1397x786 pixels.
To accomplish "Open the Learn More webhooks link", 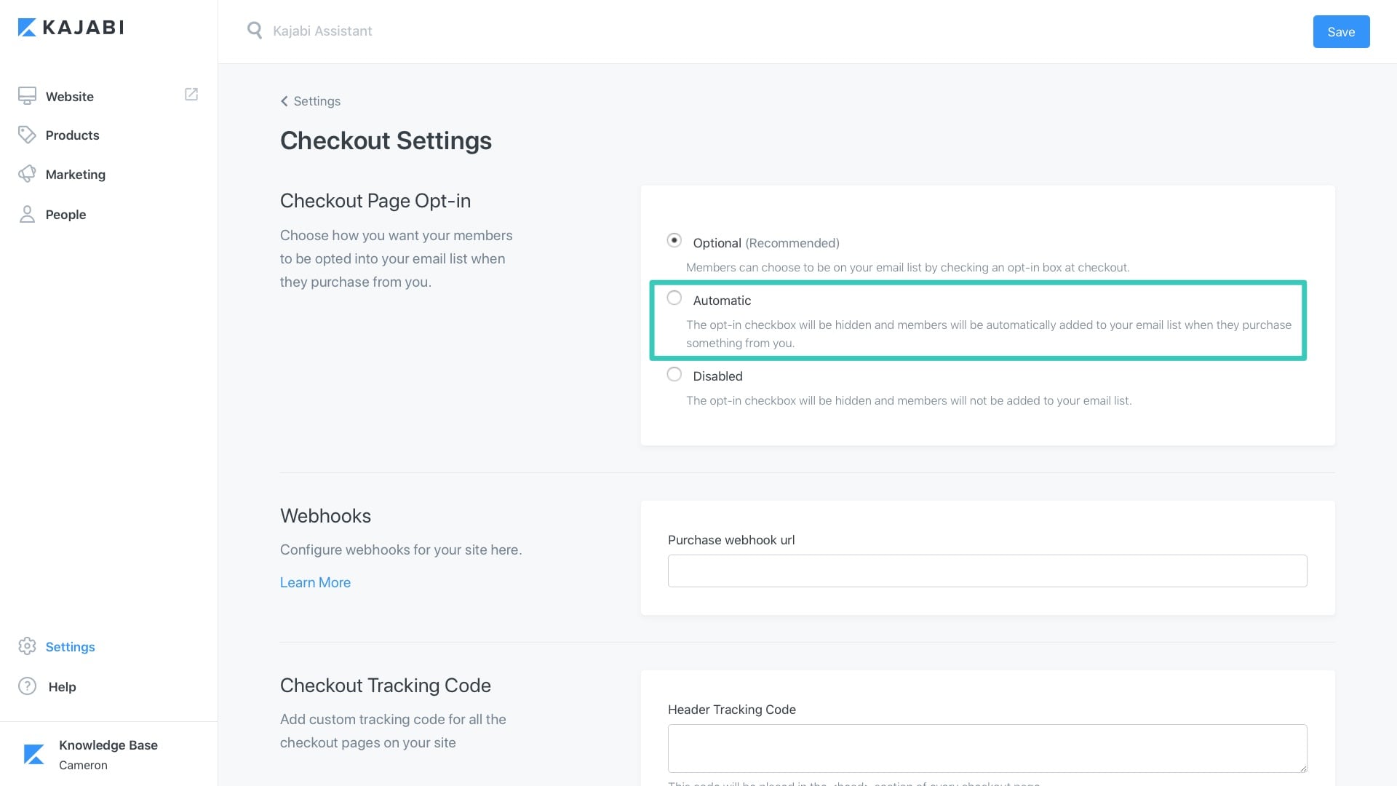I will [x=315, y=582].
